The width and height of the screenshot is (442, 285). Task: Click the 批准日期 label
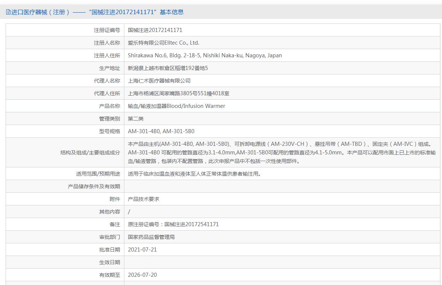point(109,250)
